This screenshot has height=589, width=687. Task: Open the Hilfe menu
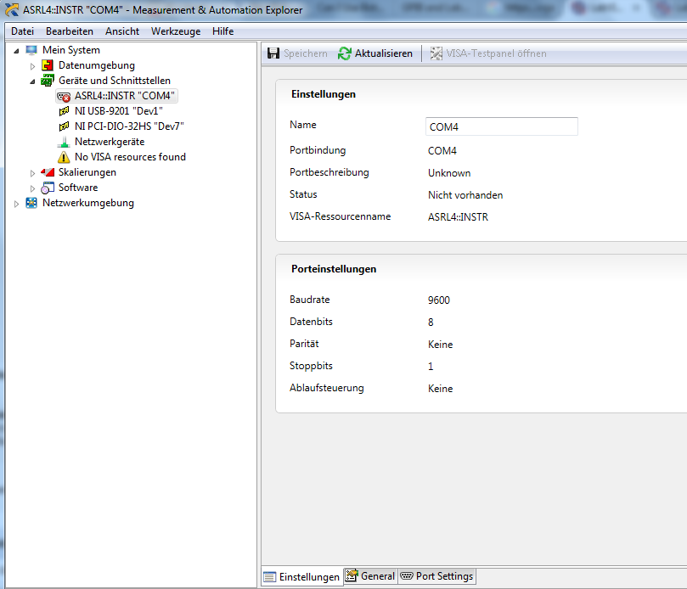223,31
